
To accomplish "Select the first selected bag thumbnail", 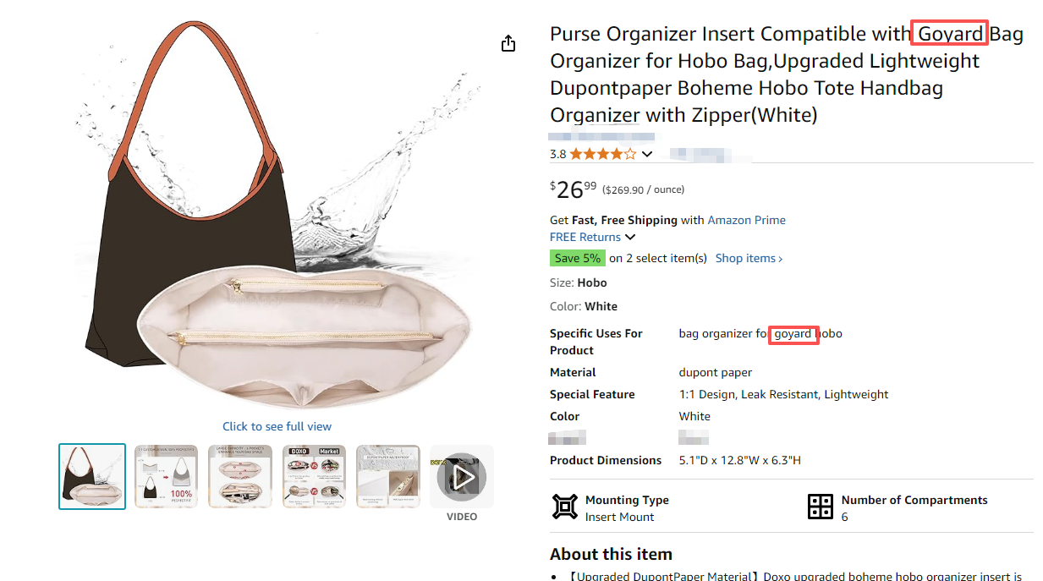I will [92, 476].
